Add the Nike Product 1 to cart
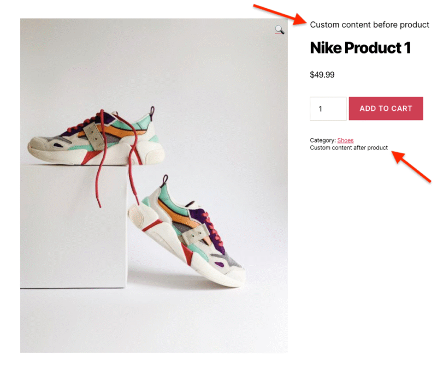Screen dimensions: 437x369 [386, 108]
